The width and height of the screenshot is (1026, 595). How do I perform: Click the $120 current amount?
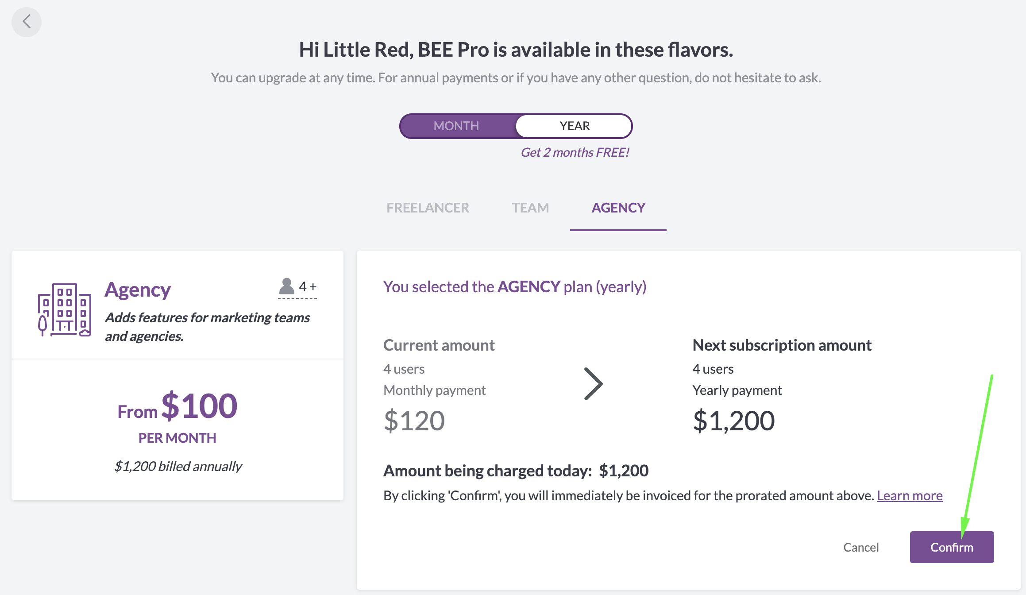pyautogui.click(x=414, y=421)
